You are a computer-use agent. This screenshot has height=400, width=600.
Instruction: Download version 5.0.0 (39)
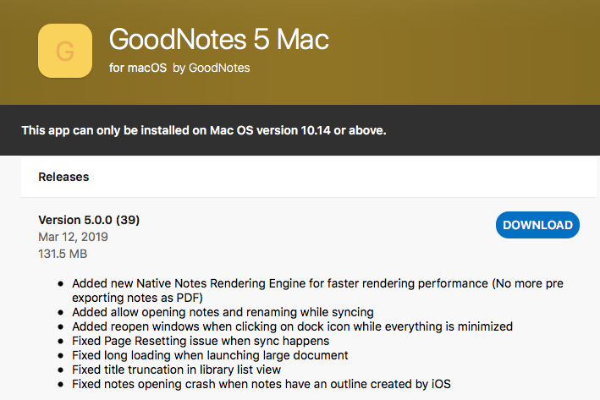pos(537,225)
